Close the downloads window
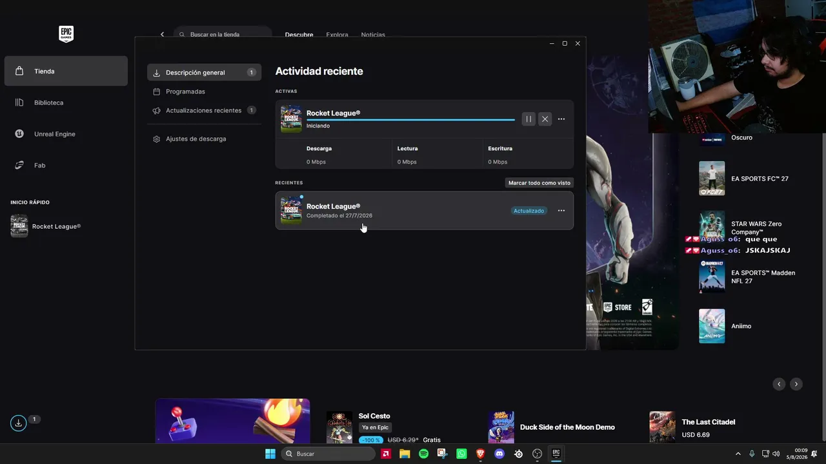Screen dimensions: 826x464 pos(578,43)
